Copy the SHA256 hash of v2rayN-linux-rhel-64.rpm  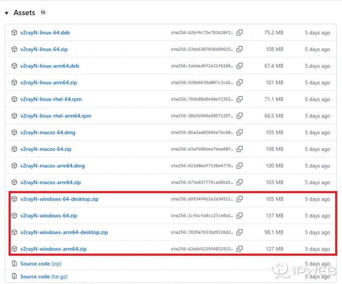click(240, 99)
